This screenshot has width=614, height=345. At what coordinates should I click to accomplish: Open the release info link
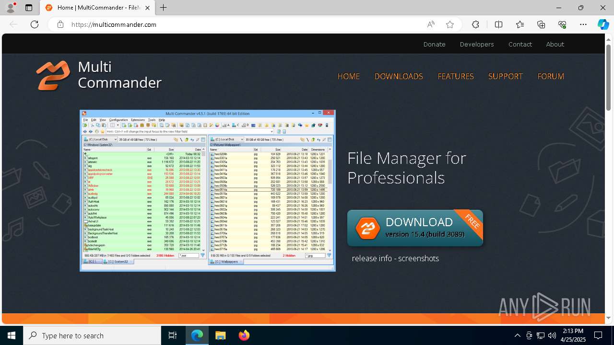click(372, 258)
